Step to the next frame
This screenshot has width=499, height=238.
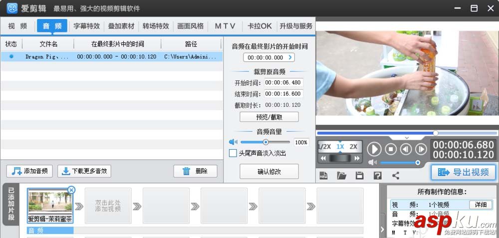coord(421,149)
